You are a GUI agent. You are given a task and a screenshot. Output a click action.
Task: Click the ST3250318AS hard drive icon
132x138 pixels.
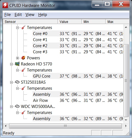[x=17, y=82]
